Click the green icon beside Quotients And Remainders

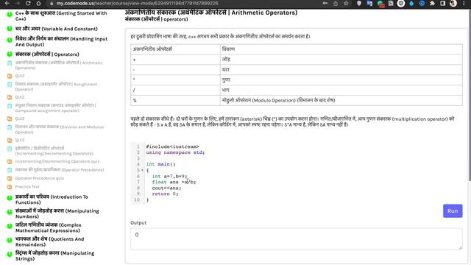point(10,240)
